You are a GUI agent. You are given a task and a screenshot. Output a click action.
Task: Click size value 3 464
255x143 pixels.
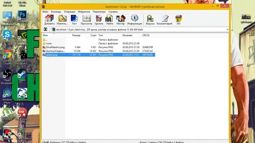[x=78, y=47]
